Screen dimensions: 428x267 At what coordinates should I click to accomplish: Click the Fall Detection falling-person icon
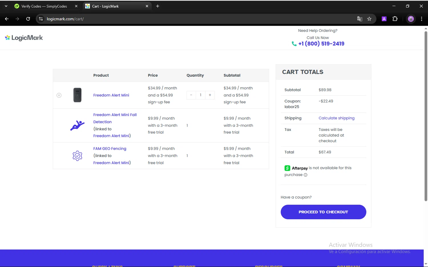click(x=77, y=125)
